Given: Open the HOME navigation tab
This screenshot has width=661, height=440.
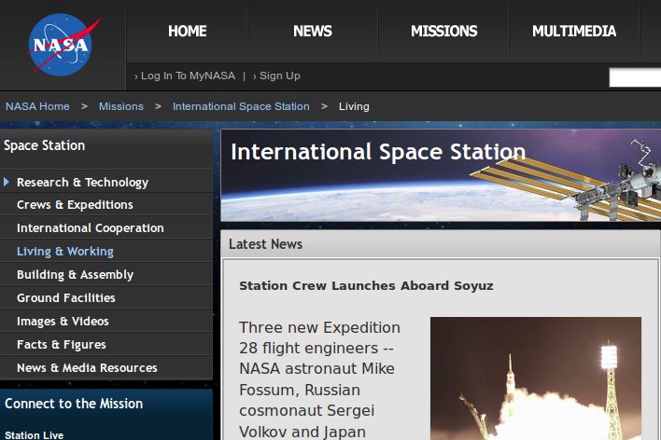Looking at the screenshot, I should (187, 31).
